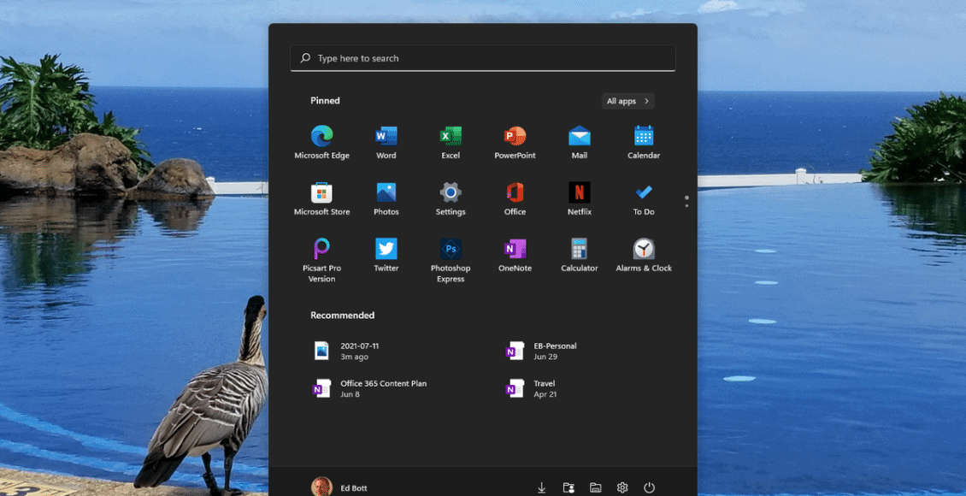The height and width of the screenshot is (496, 966).
Task: Open the pinned OneNote app
Action: click(515, 255)
